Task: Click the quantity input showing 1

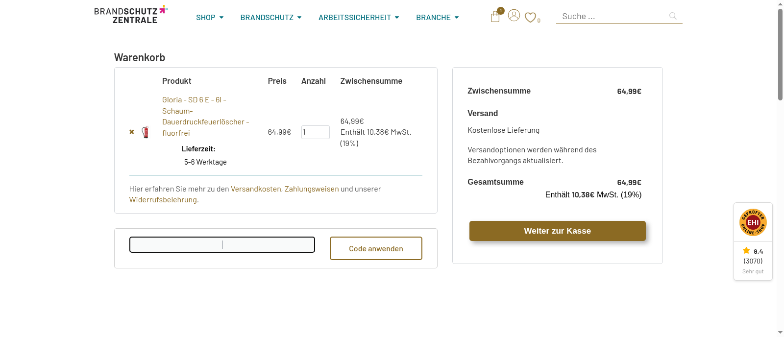Action: [315, 132]
